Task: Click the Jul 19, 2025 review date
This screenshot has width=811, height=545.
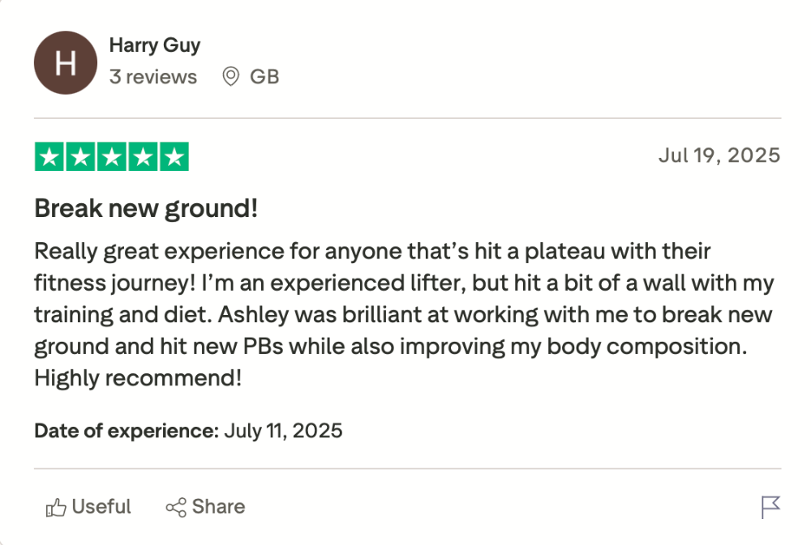Action: tap(719, 155)
